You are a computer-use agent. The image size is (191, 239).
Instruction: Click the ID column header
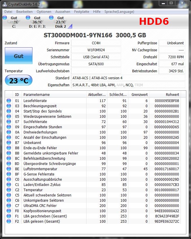(17, 95)
